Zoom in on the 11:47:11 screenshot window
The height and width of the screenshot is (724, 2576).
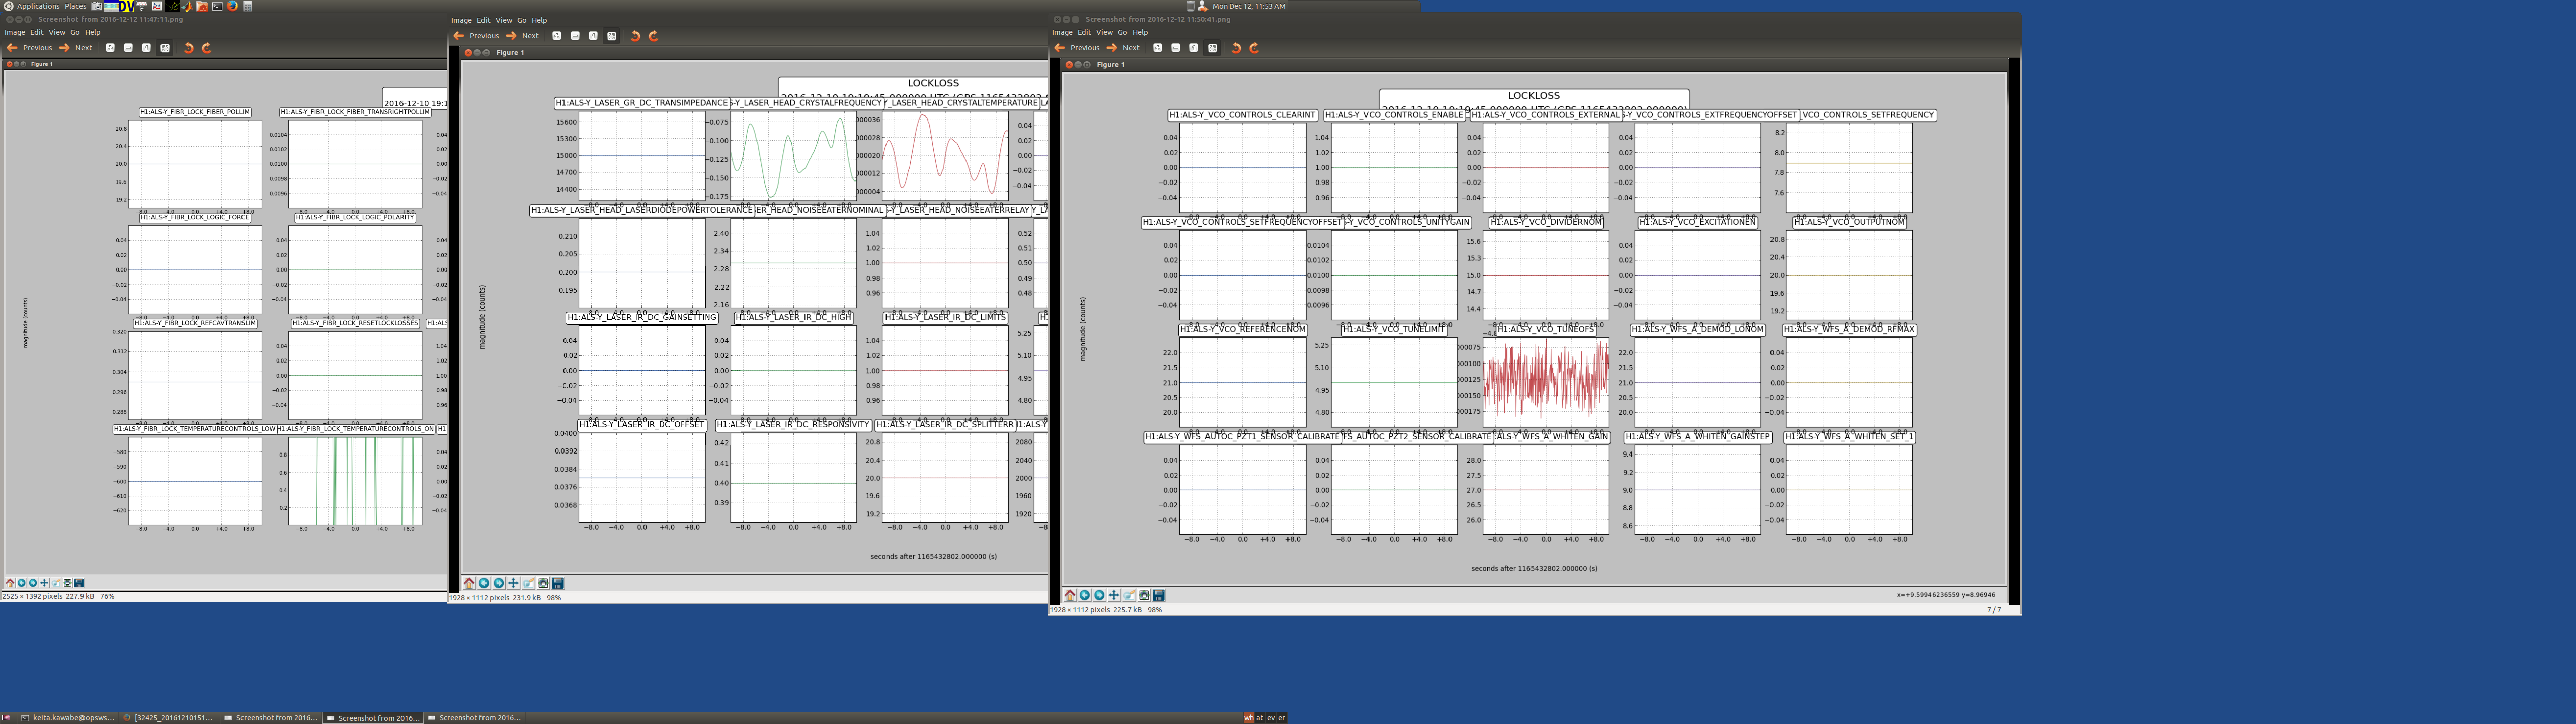110,48
